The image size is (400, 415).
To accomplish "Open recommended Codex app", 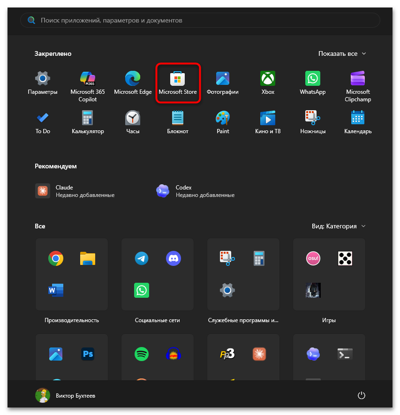I will [x=196, y=191].
